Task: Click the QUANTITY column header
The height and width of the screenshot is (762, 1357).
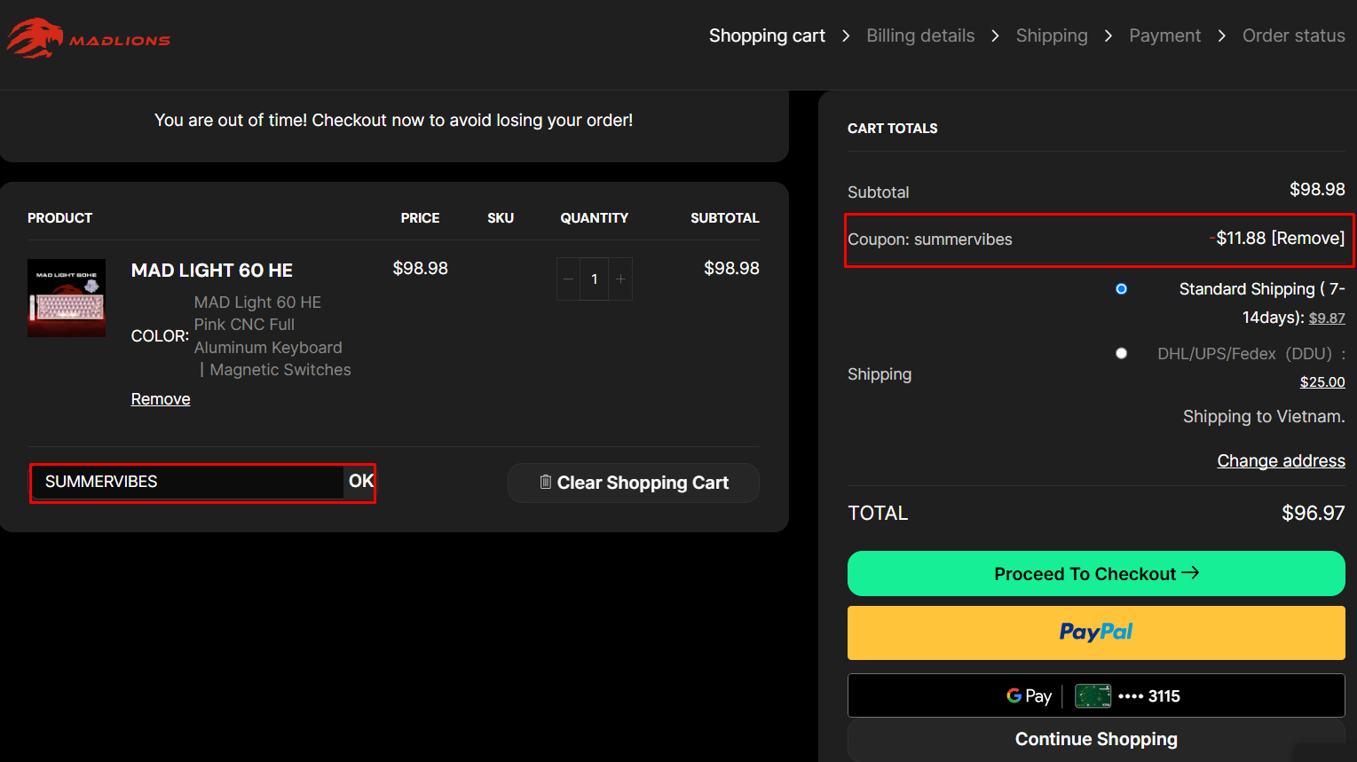Action: [594, 218]
